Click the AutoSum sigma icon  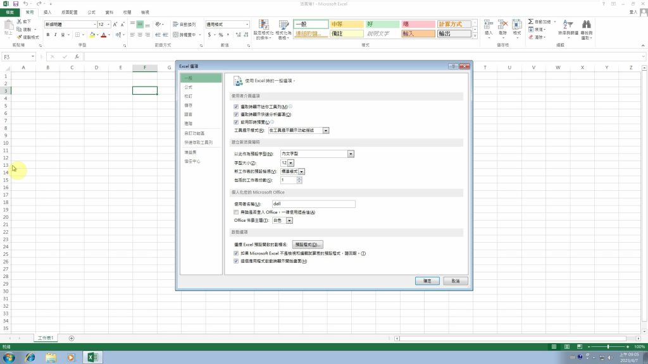pos(531,21)
